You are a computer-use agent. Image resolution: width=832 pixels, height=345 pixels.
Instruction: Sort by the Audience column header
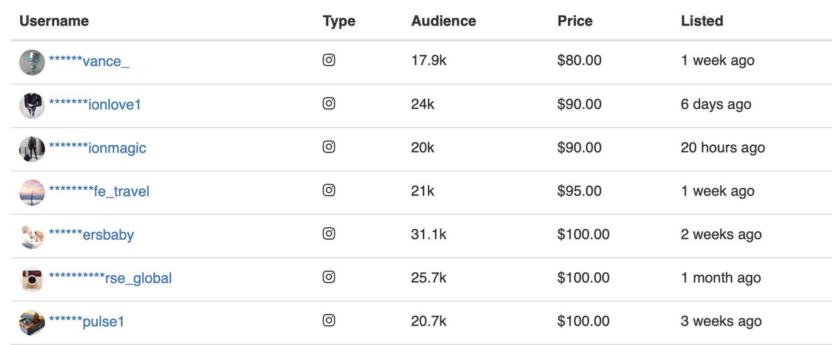click(x=444, y=21)
